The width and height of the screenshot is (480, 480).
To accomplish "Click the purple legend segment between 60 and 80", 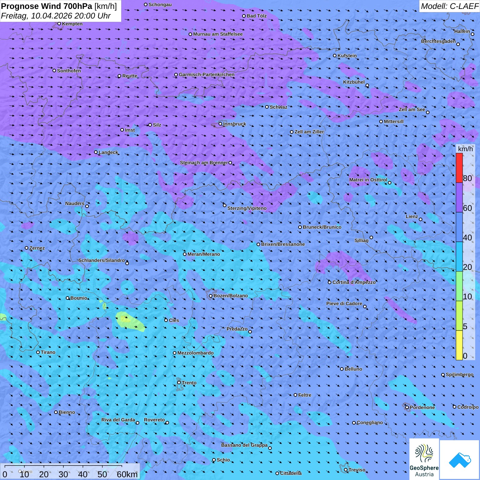I will click(459, 197).
